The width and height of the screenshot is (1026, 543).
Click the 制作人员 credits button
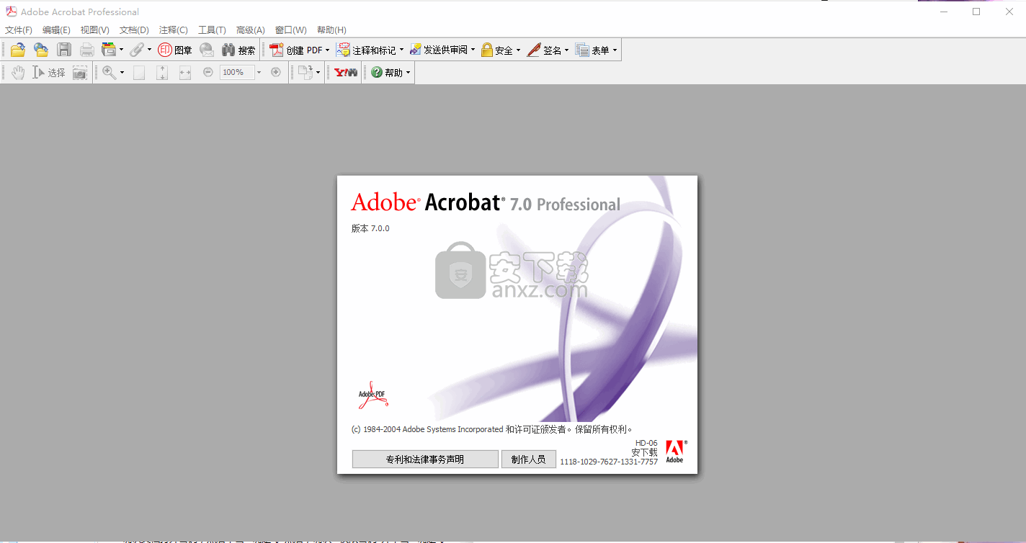(529, 459)
